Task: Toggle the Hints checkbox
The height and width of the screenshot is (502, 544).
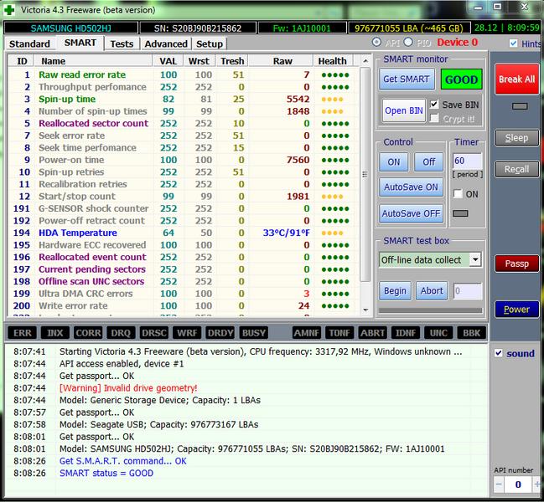Action: [514, 44]
